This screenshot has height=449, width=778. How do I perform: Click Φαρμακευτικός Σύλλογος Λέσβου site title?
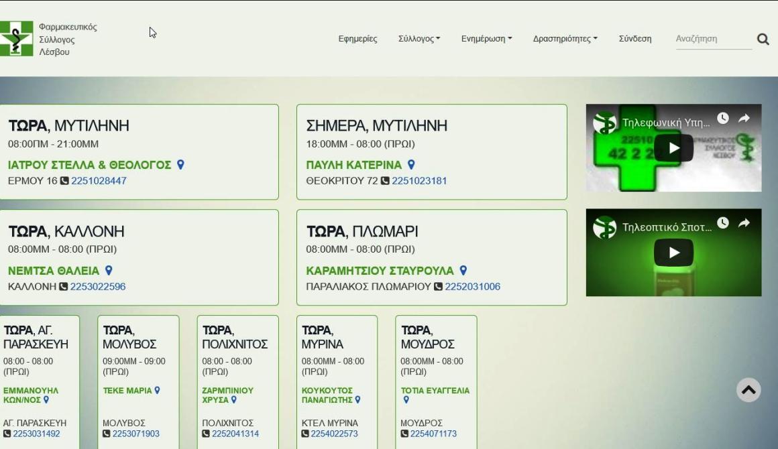(x=68, y=39)
